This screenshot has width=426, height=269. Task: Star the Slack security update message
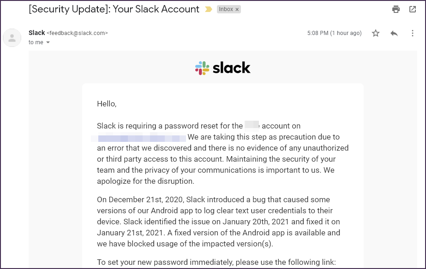[376, 33]
